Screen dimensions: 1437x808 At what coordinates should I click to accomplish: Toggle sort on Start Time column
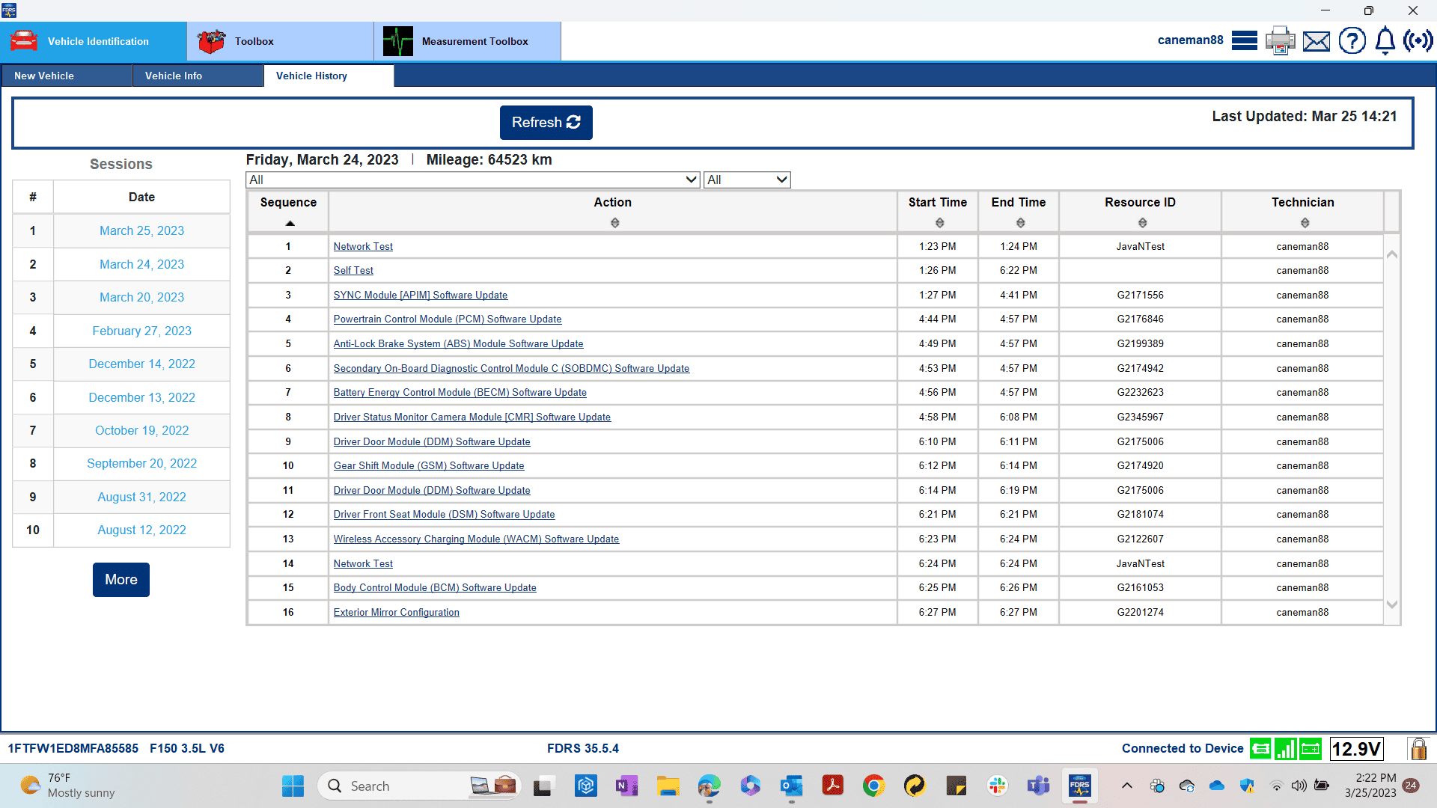[939, 223]
